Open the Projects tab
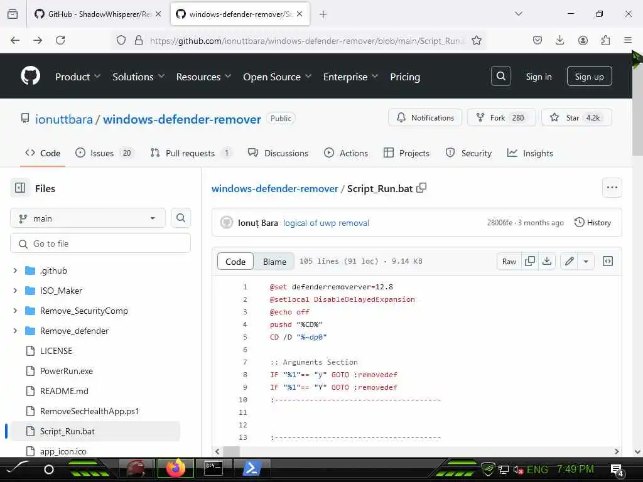The height and width of the screenshot is (482, 643). (406, 153)
